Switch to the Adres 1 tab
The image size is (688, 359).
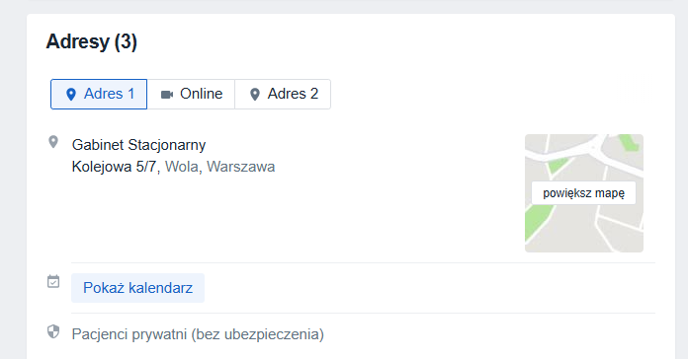(x=99, y=94)
